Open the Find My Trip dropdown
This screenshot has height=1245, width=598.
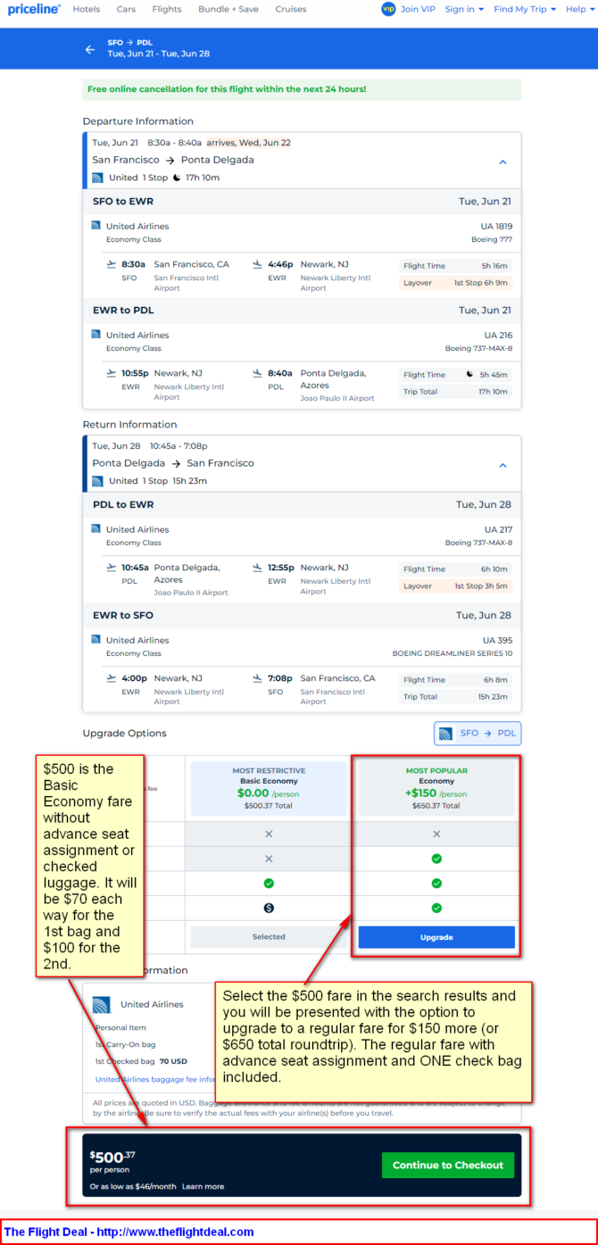click(x=525, y=9)
